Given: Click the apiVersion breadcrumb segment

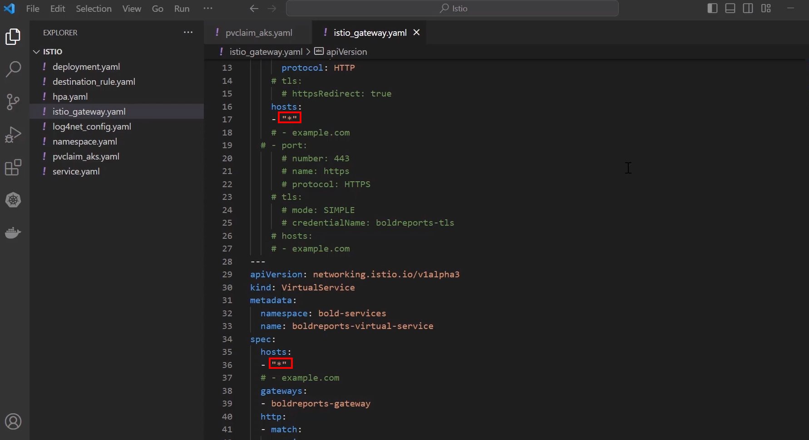Looking at the screenshot, I should (346, 52).
